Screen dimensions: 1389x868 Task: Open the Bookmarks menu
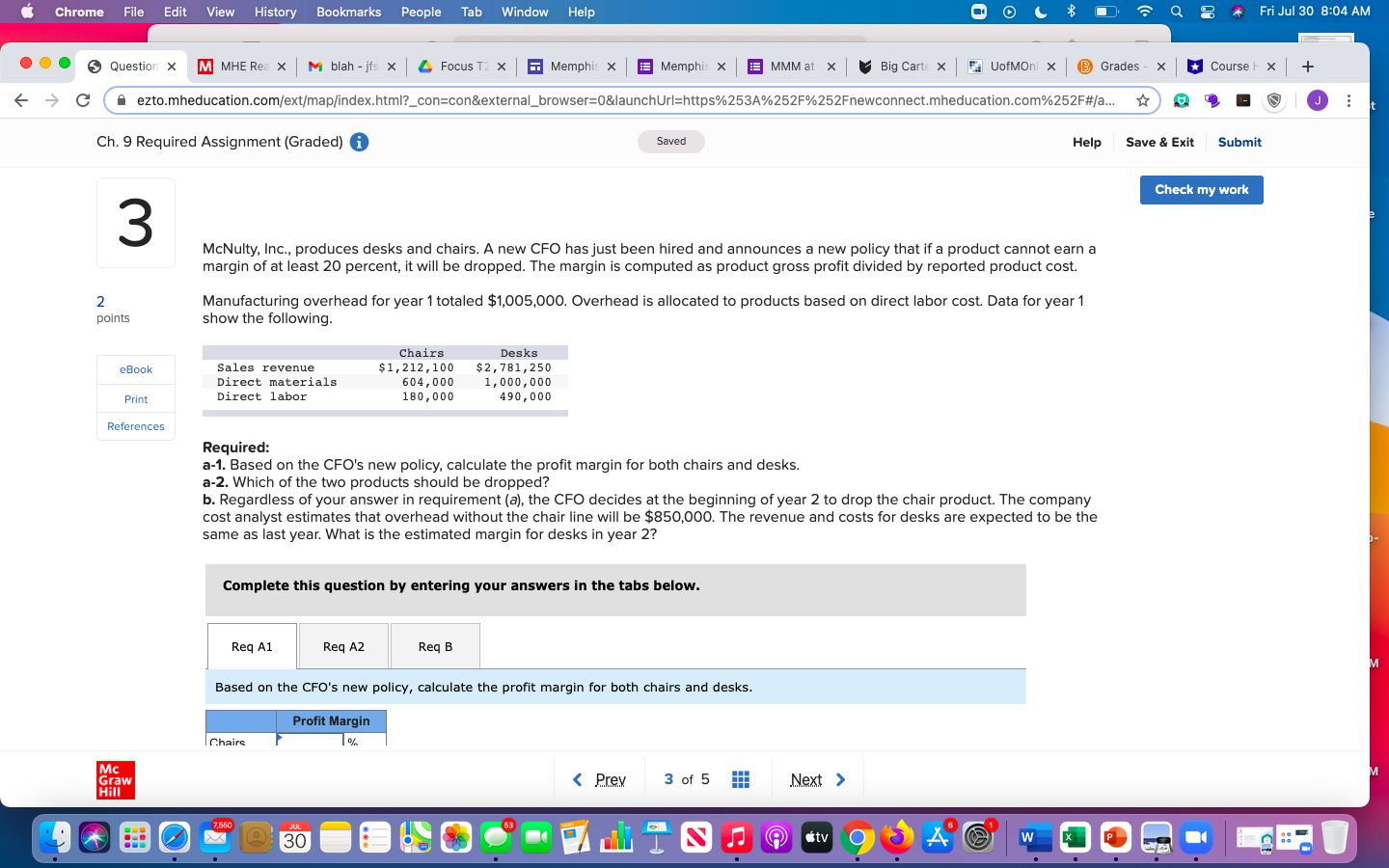click(348, 12)
